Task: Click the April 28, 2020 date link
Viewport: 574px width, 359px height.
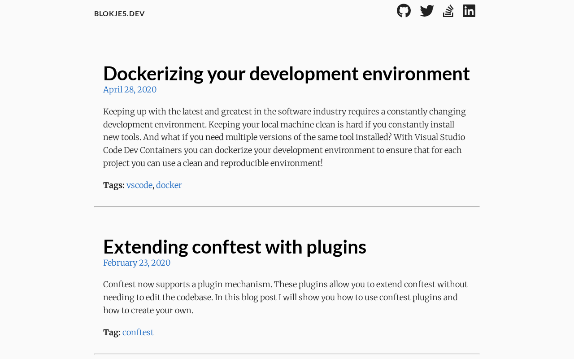Action: click(x=130, y=89)
